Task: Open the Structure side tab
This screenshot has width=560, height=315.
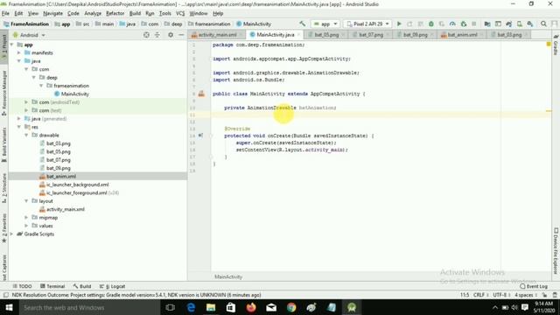Action: coord(4,189)
